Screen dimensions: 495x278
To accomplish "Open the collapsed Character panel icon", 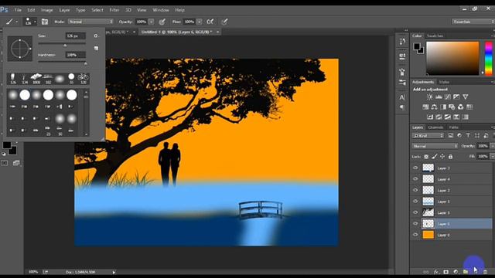I will (402, 97).
